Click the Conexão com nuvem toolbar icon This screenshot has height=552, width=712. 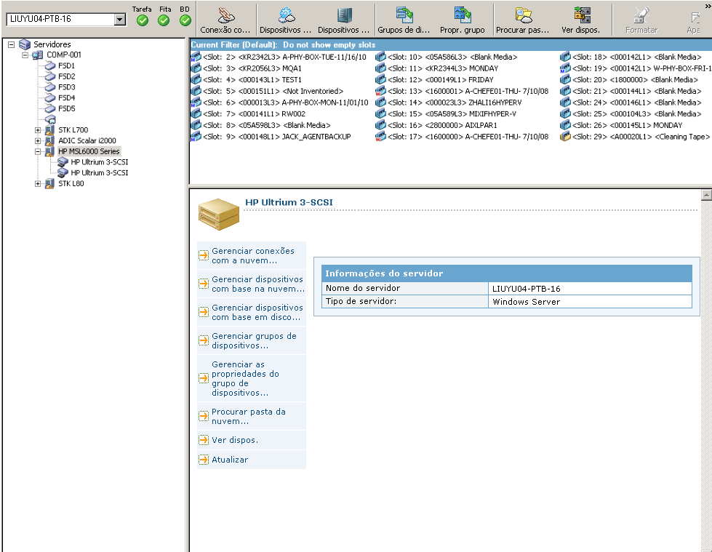point(225,20)
